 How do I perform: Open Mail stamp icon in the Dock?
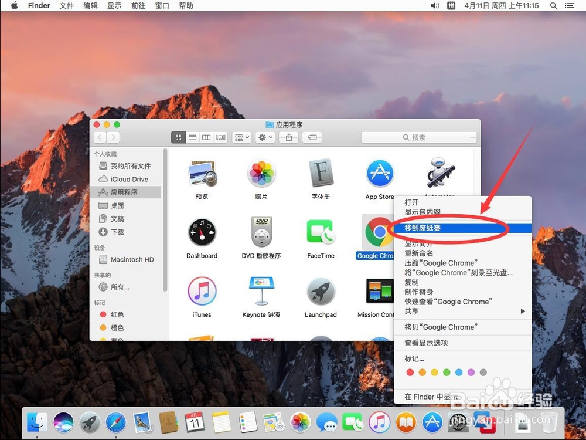[142, 422]
